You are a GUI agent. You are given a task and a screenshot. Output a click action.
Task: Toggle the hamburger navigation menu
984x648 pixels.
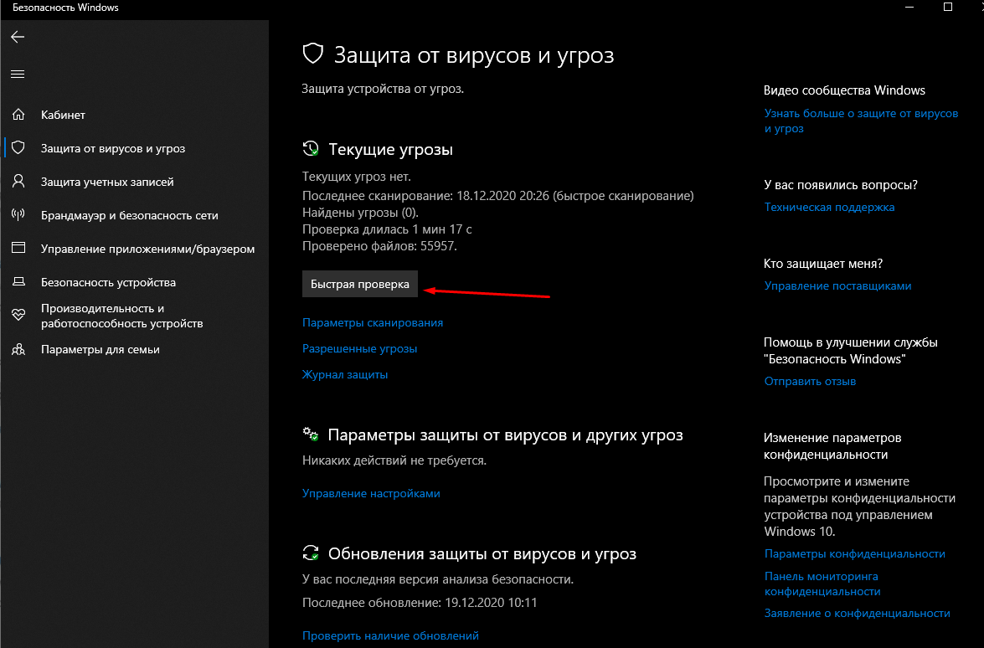coord(18,75)
